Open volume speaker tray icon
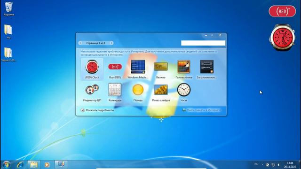The image size is (301, 169). pos(278,165)
